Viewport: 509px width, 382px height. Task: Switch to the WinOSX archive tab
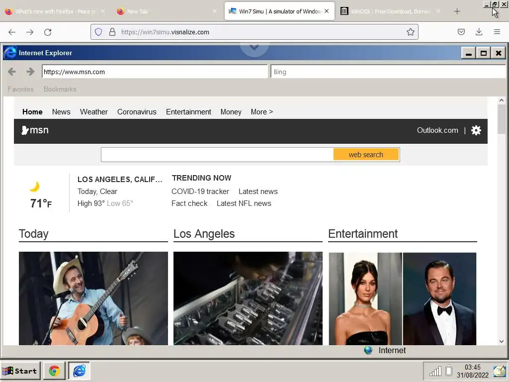(391, 11)
